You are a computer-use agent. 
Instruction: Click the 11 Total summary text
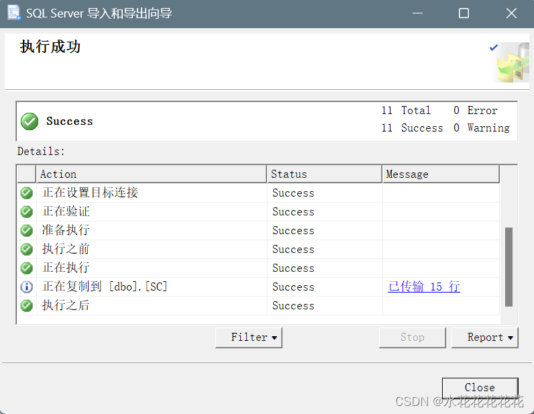point(406,111)
